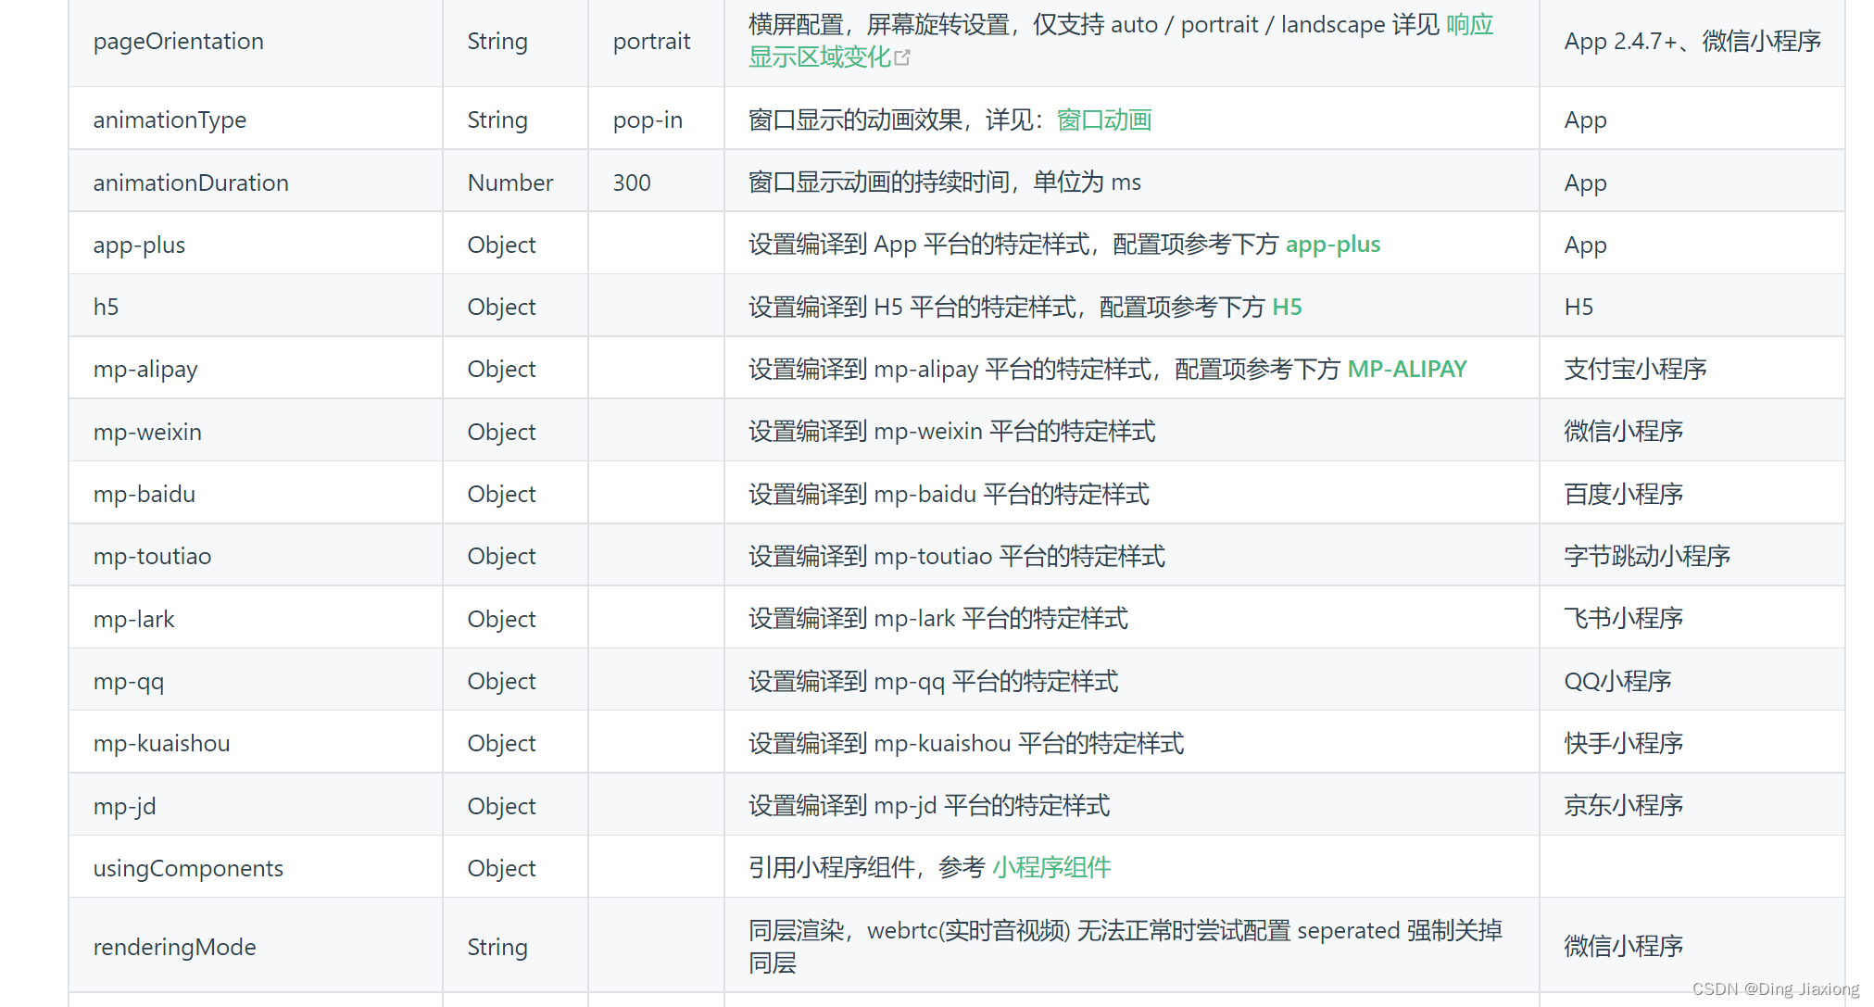
Task: Click the mp-jd property cell
Action: [x=256, y=806]
